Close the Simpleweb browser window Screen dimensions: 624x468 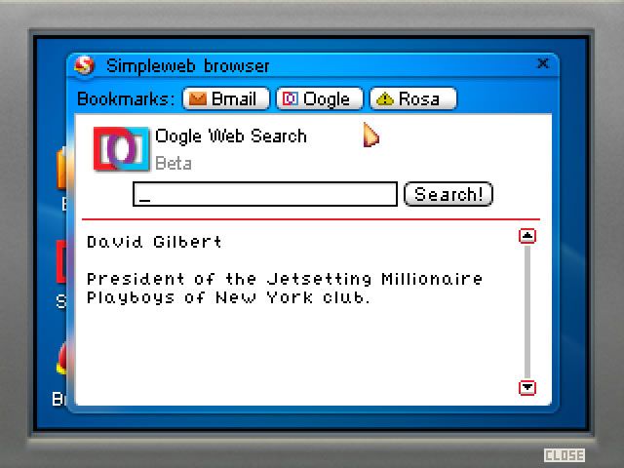tap(543, 63)
